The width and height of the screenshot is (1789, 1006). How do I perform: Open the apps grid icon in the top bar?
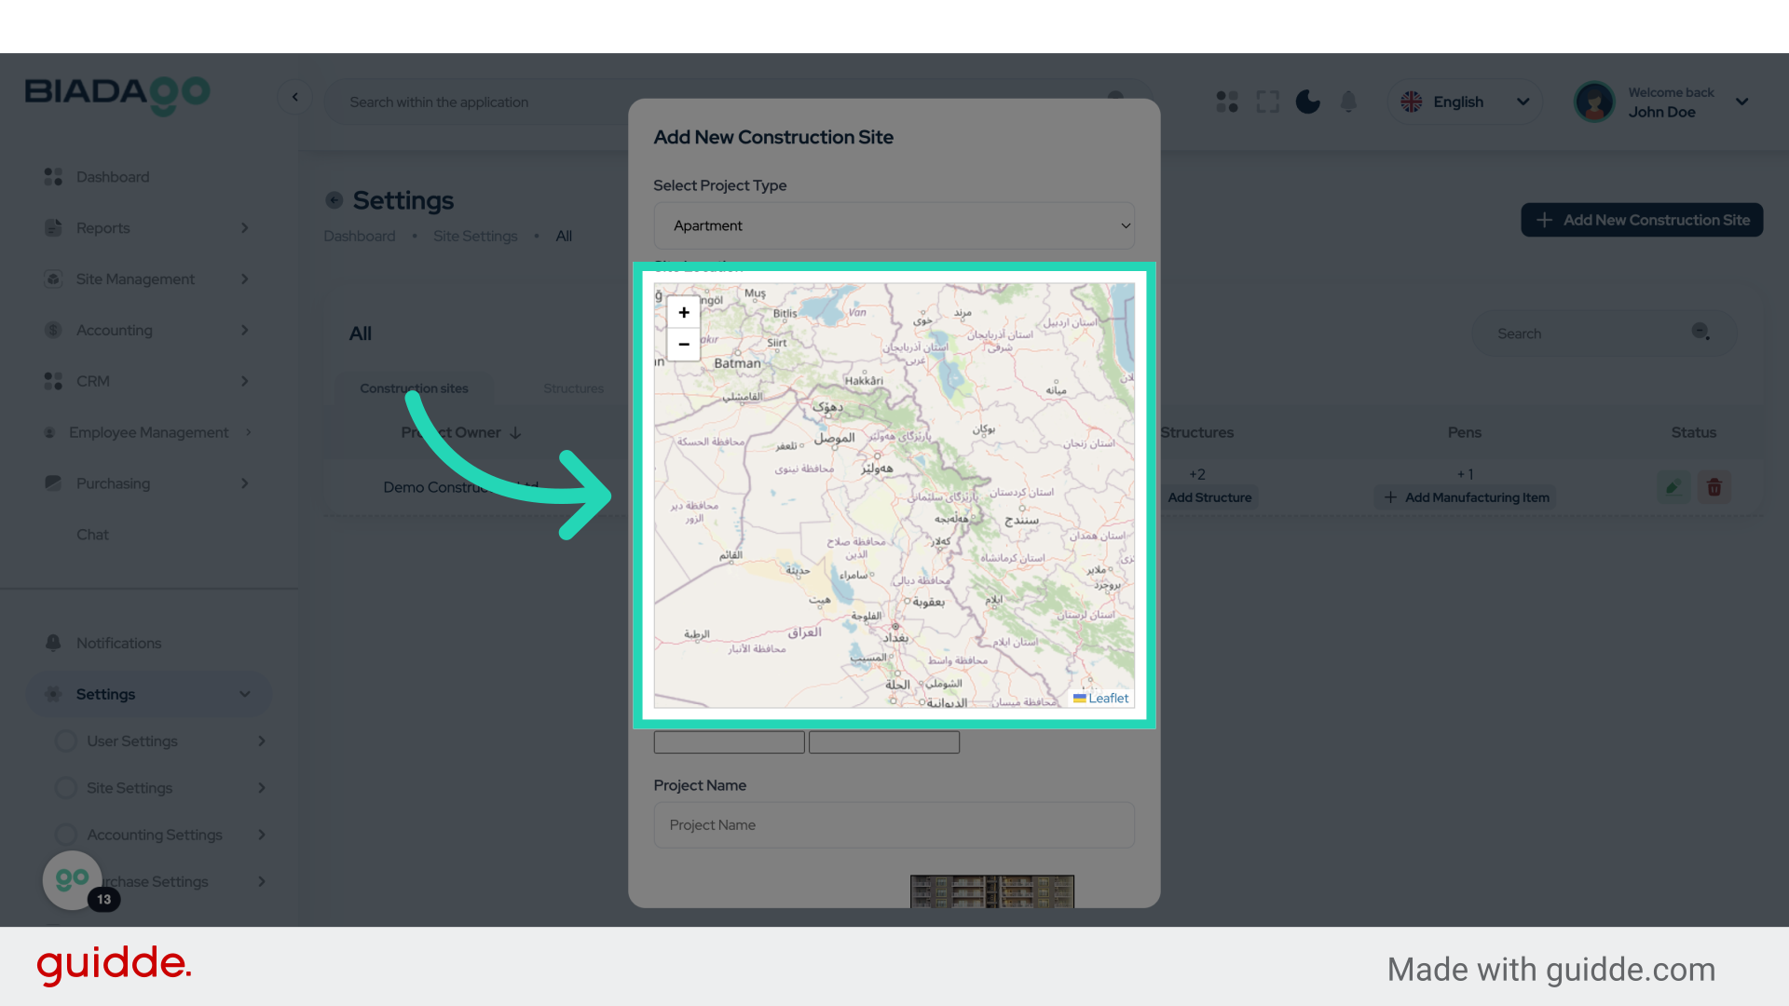click(x=1227, y=102)
